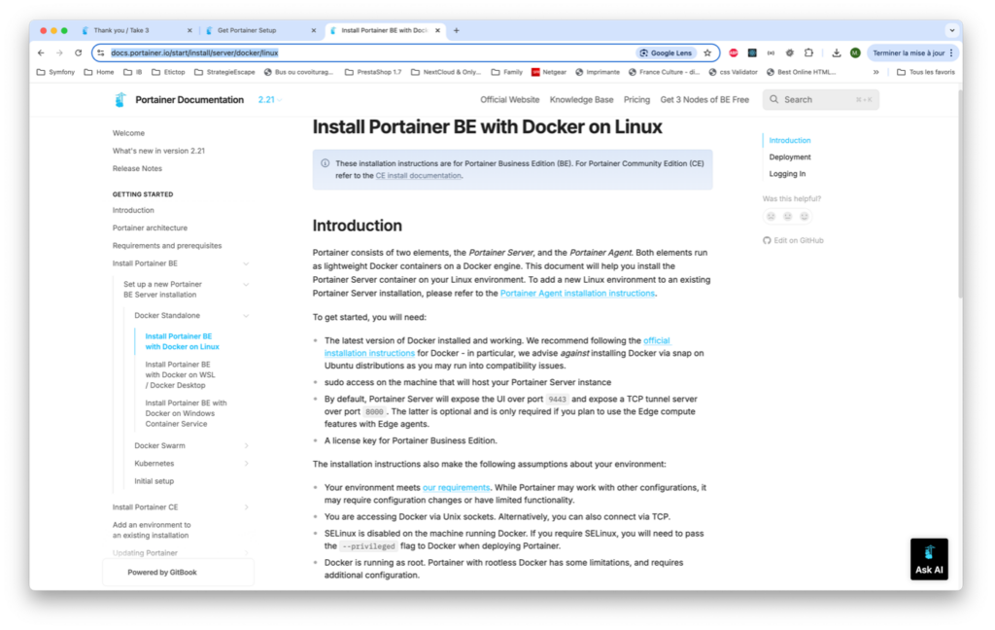
Task: Click the browser back arrow
Action: click(41, 52)
